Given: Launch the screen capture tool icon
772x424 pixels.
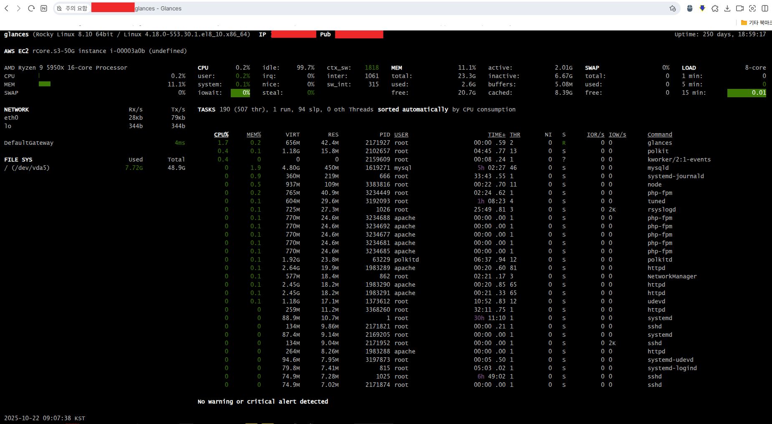Looking at the screenshot, I should [752, 8].
